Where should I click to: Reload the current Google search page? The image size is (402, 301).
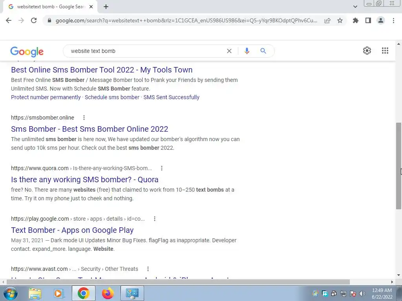click(34, 20)
